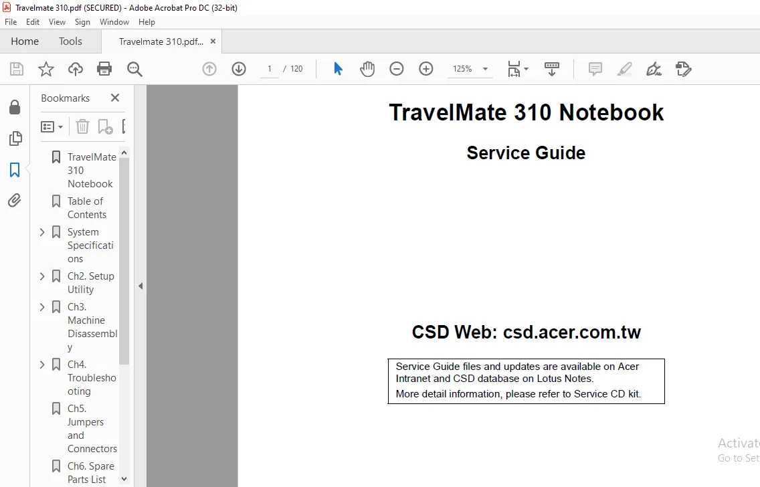The width and height of the screenshot is (760, 487).
Task: Go to next page arrow
Action: tap(238, 69)
